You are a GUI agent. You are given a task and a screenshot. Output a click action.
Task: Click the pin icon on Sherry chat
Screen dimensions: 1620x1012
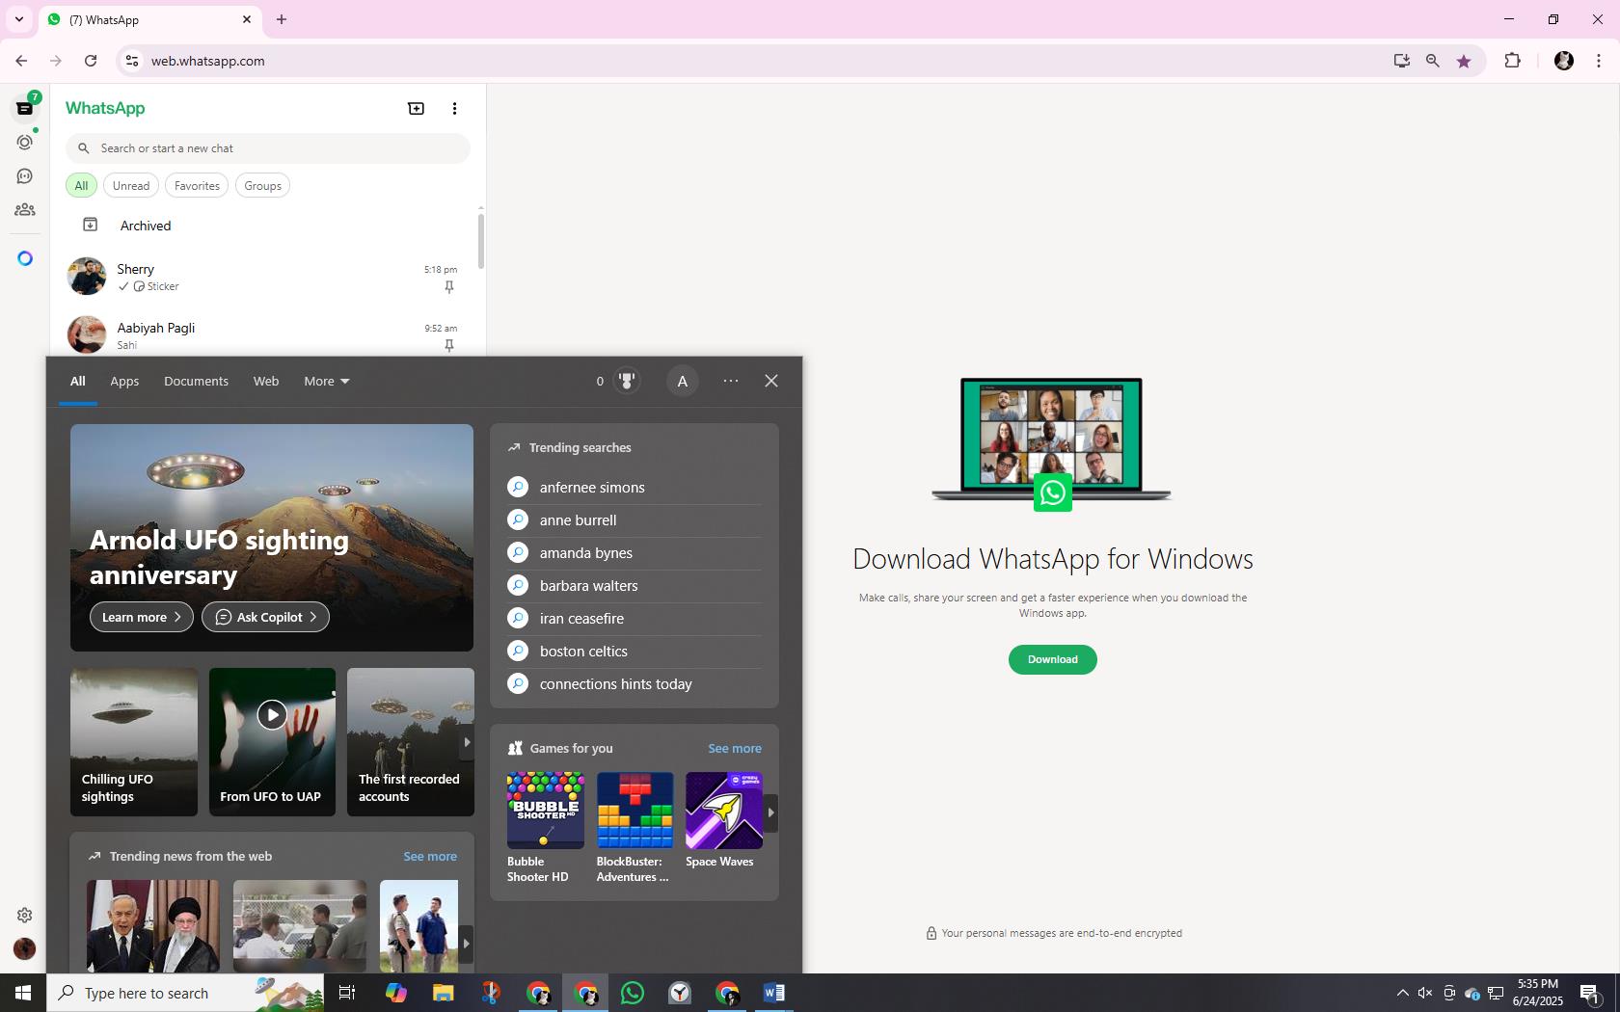[x=449, y=286]
